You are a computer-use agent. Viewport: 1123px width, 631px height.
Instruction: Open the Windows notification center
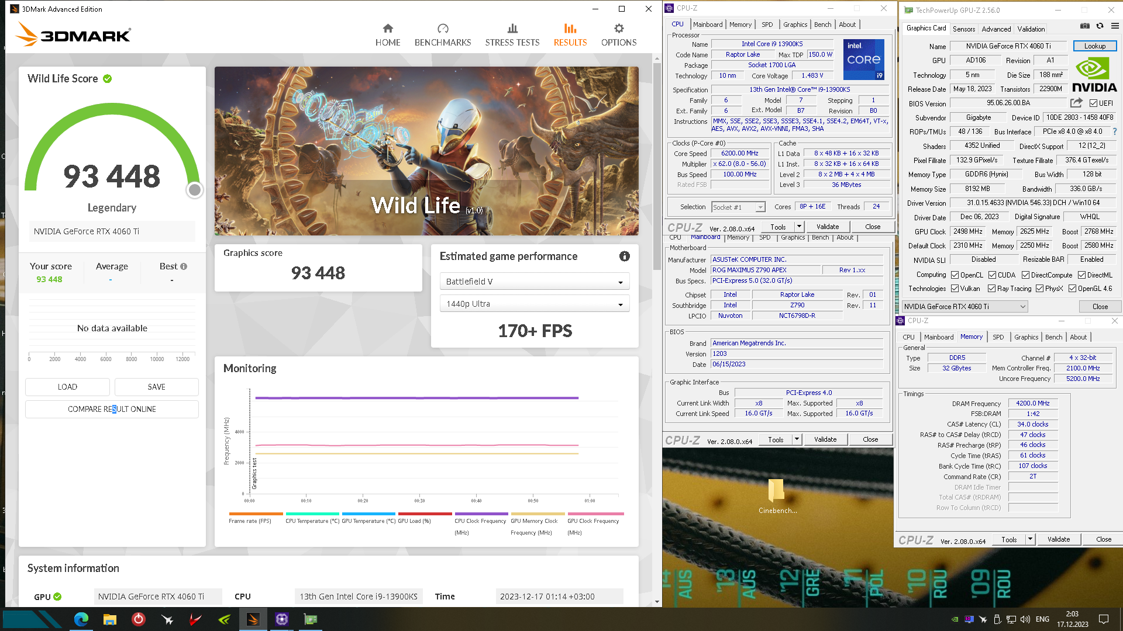[1104, 619]
